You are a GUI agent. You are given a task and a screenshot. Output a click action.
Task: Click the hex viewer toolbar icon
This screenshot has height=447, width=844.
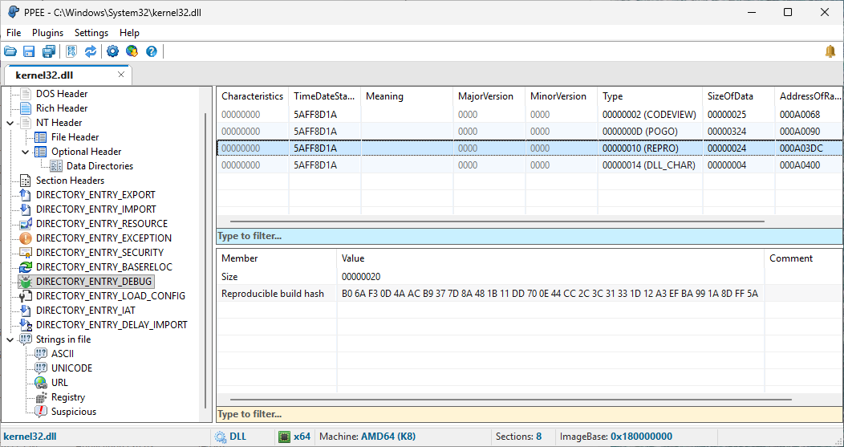(x=71, y=51)
